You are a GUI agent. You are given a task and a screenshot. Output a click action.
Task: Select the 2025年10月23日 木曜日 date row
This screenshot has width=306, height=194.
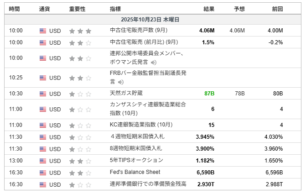[153, 20]
